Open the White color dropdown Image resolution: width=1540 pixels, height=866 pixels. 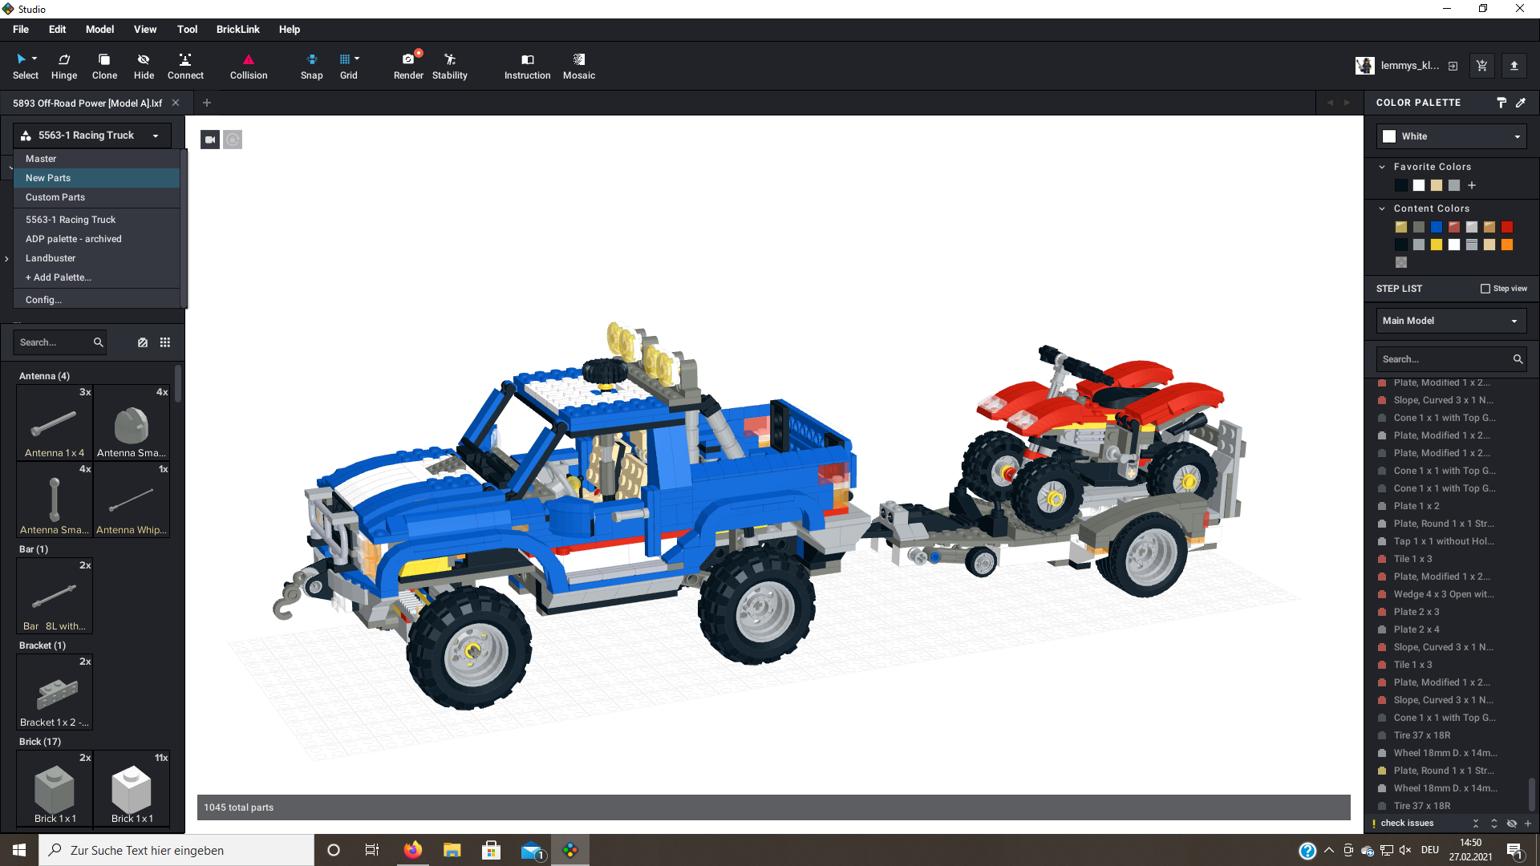point(1452,136)
